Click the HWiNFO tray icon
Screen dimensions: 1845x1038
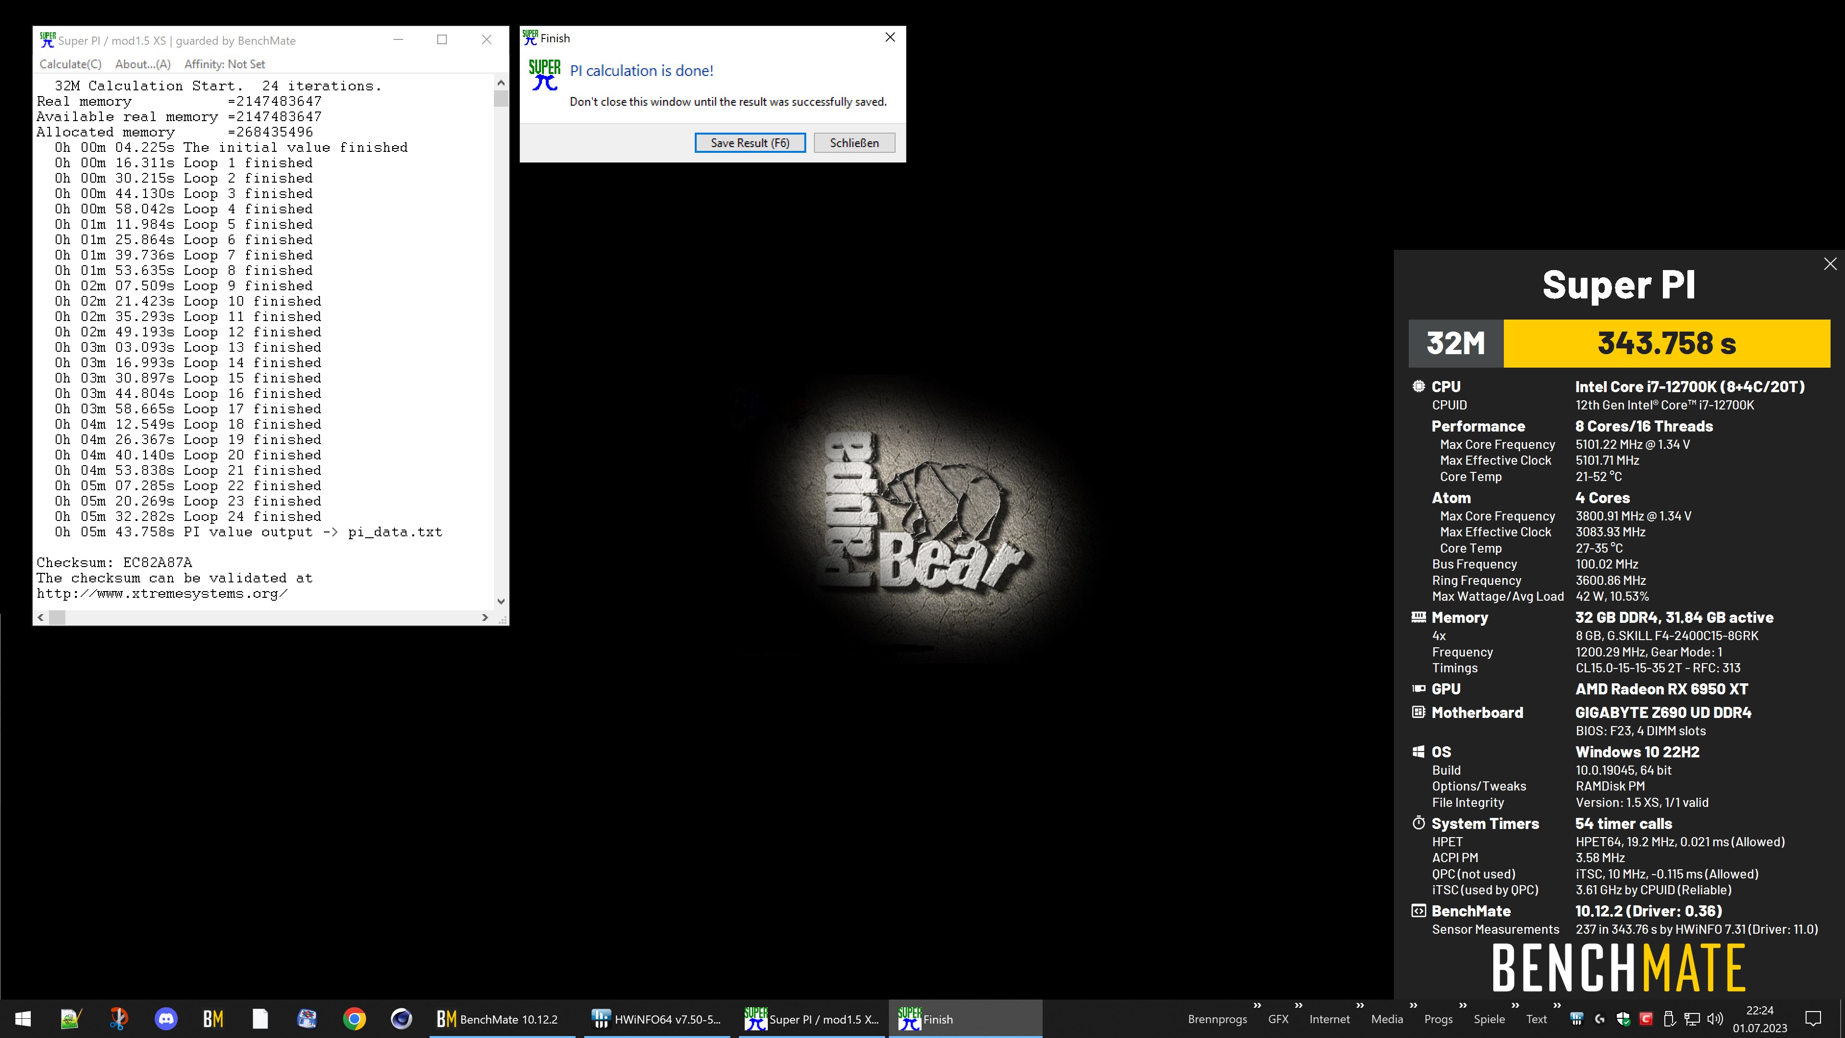(1576, 1019)
